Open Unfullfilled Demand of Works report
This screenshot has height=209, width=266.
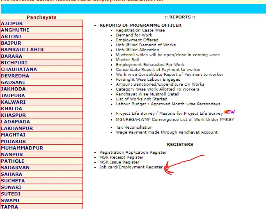click(x=146, y=45)
